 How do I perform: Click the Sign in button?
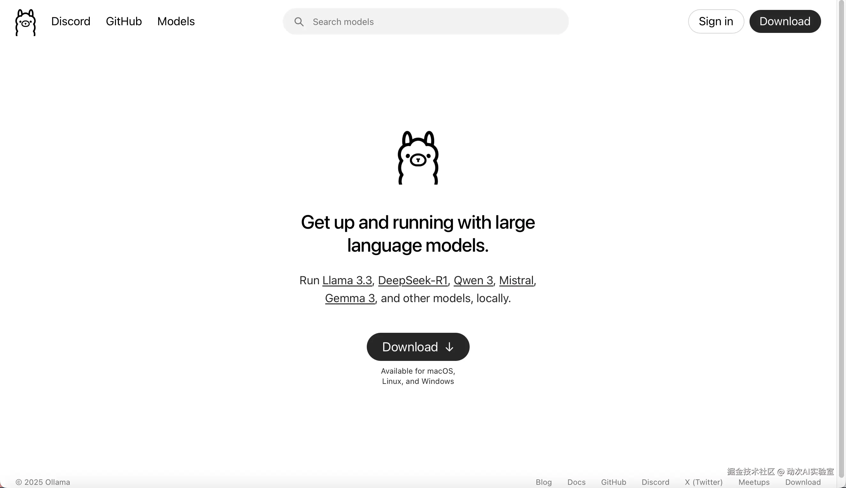pos(716,21)
